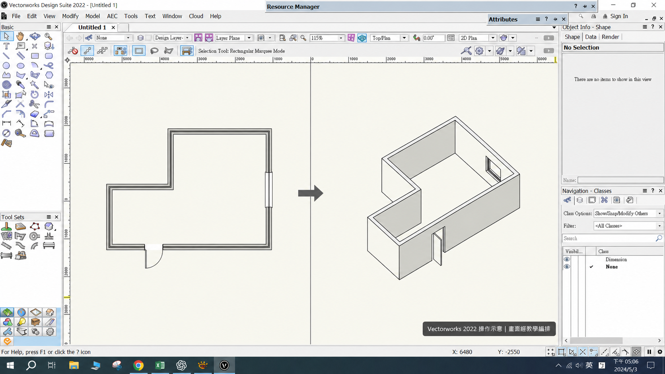Select the Attribute Mapping paint roller tool
The image size is (665, 374).
tap(6, 143)
